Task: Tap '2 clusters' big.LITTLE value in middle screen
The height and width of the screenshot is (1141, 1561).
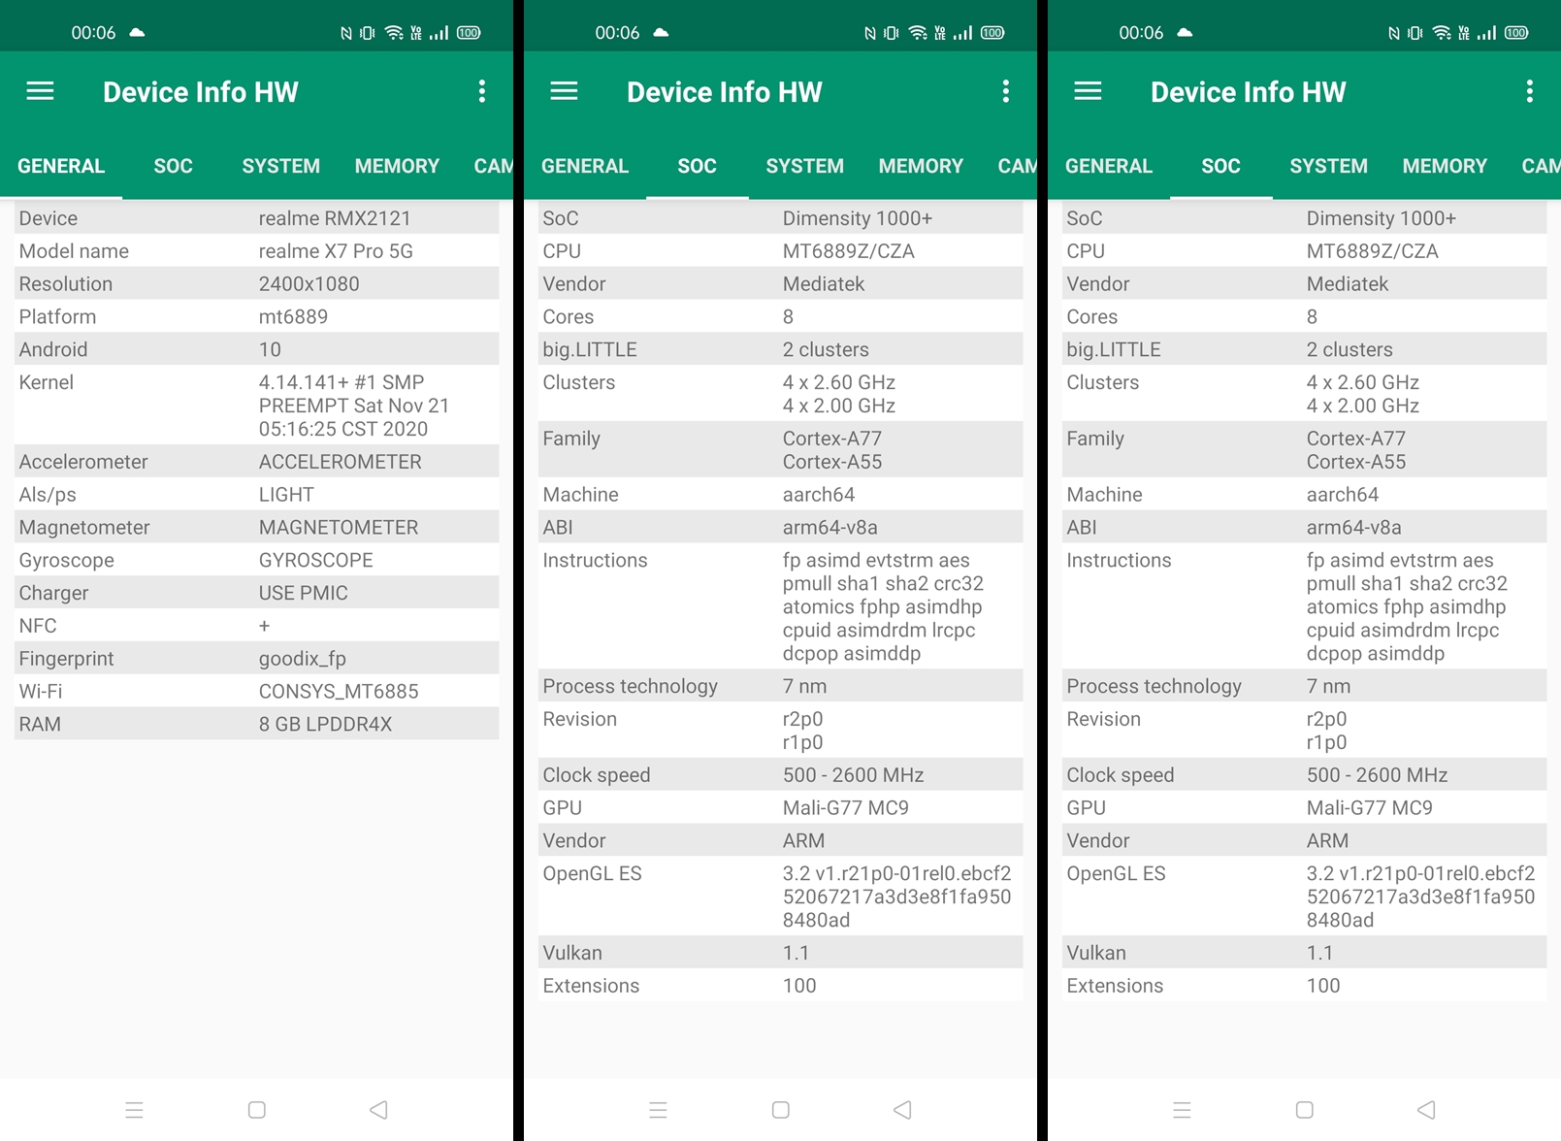Action: (x=826, y=349)
